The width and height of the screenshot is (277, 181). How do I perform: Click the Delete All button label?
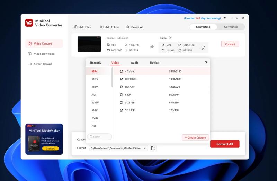(137, 27)
